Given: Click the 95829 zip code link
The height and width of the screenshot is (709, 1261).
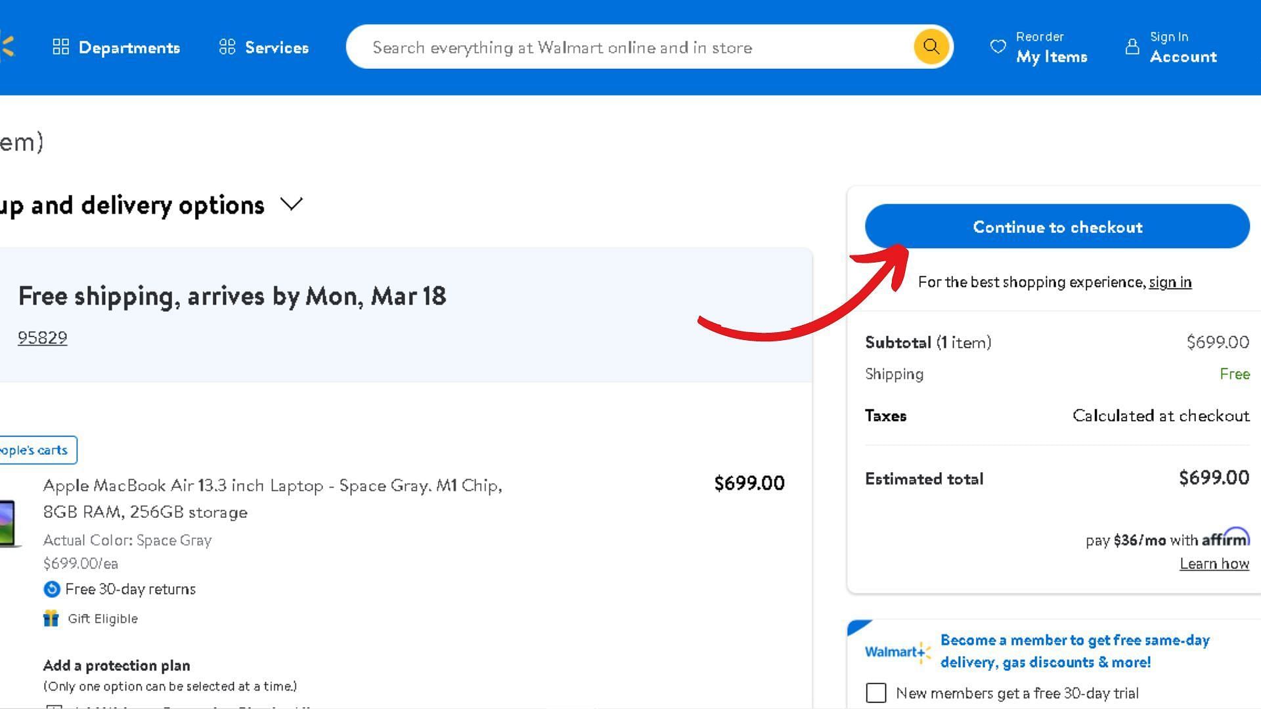Looking at the screenshot, I should click(x=43, y=337).
